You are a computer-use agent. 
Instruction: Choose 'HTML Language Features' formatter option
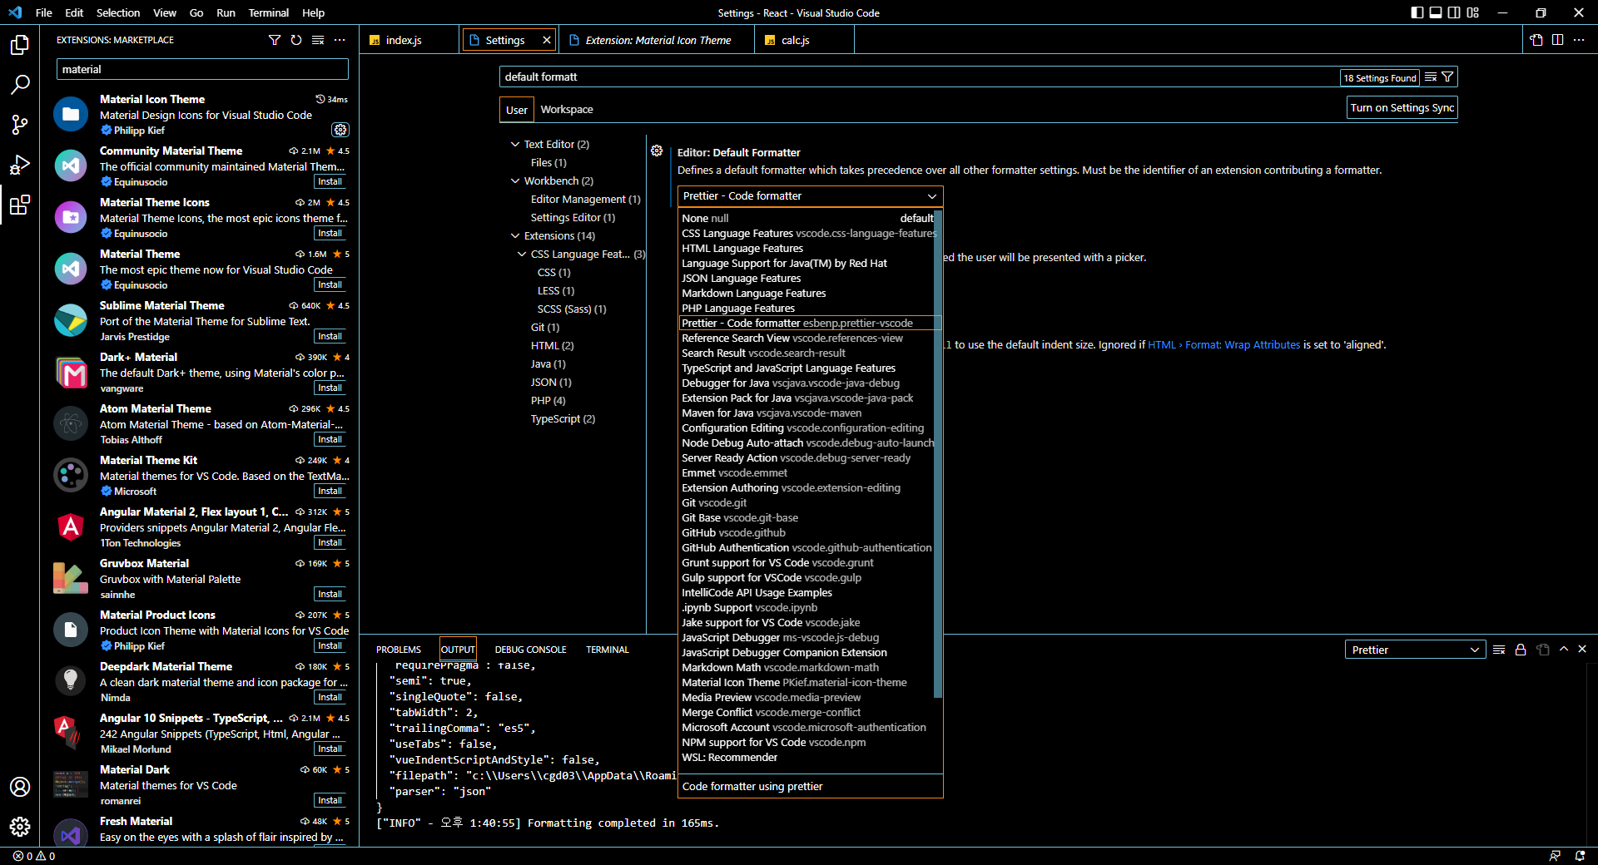coord(807,249)
